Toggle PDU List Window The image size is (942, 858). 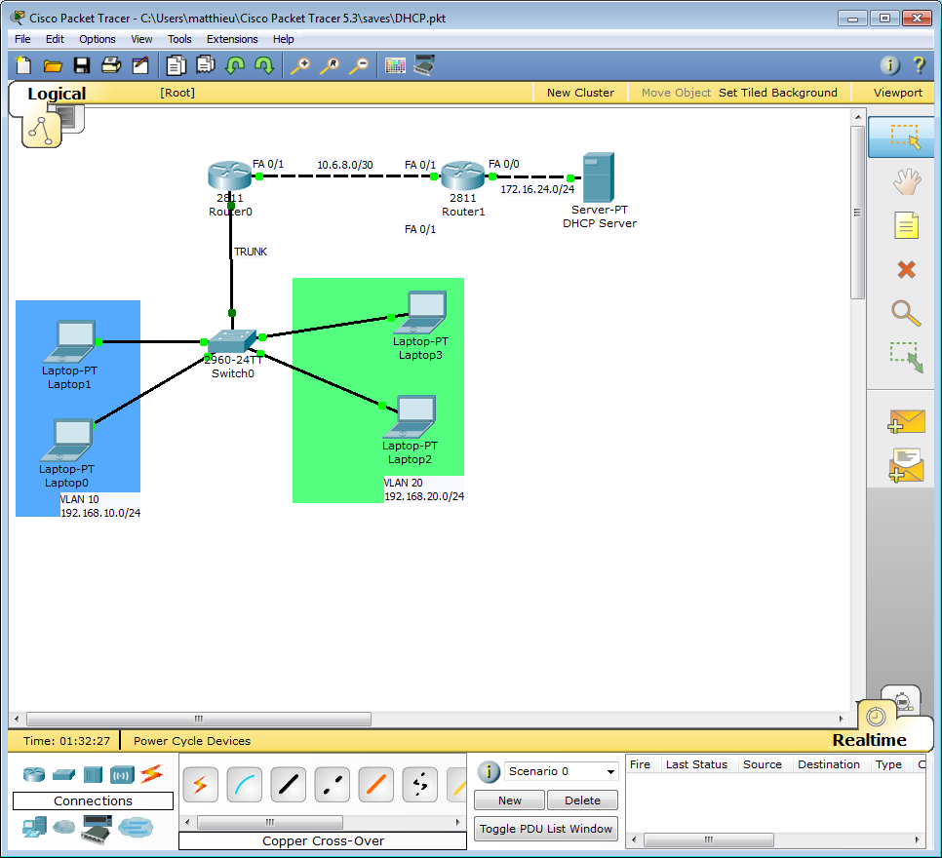coord(545,829)
